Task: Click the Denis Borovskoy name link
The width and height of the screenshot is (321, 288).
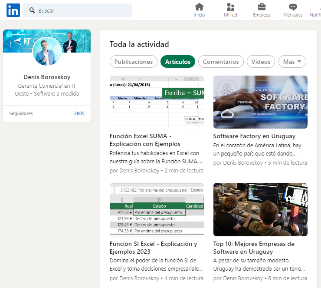Action: tap(47, 77)
